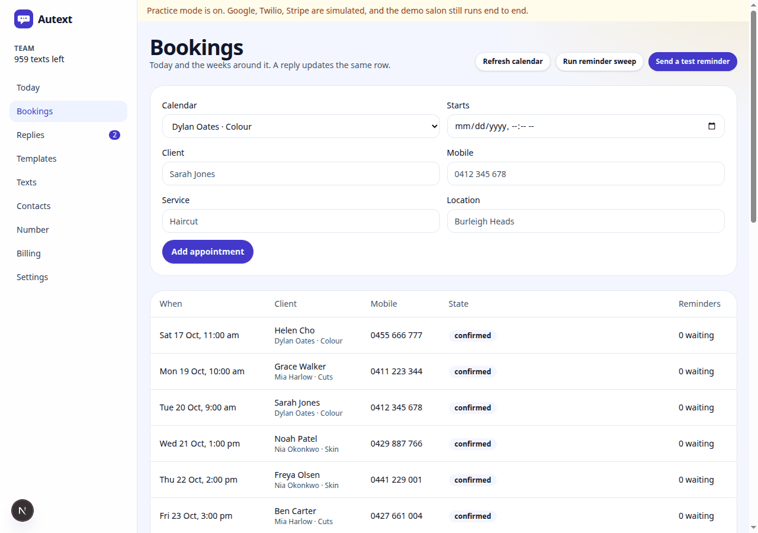
Task: Go to Today in the sidebar
Action: (x=68, y=88)
